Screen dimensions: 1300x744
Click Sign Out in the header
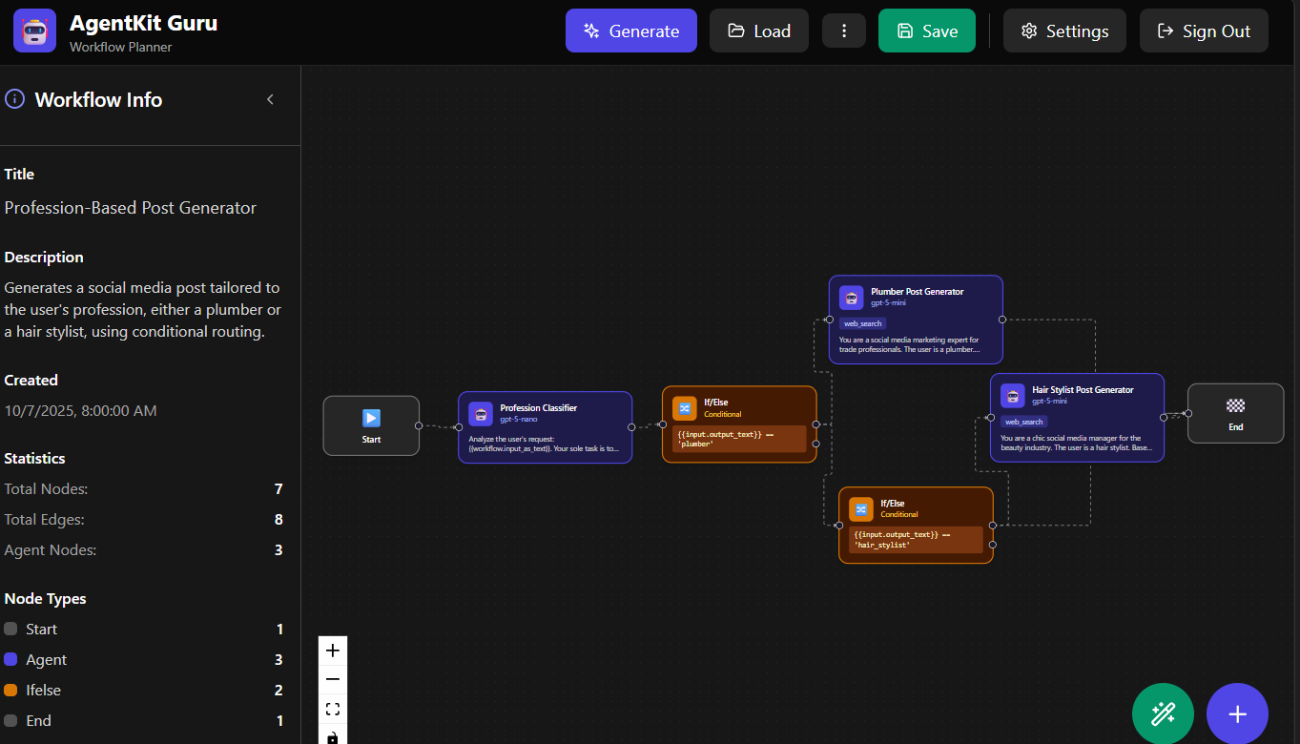tap(1203, 31)
